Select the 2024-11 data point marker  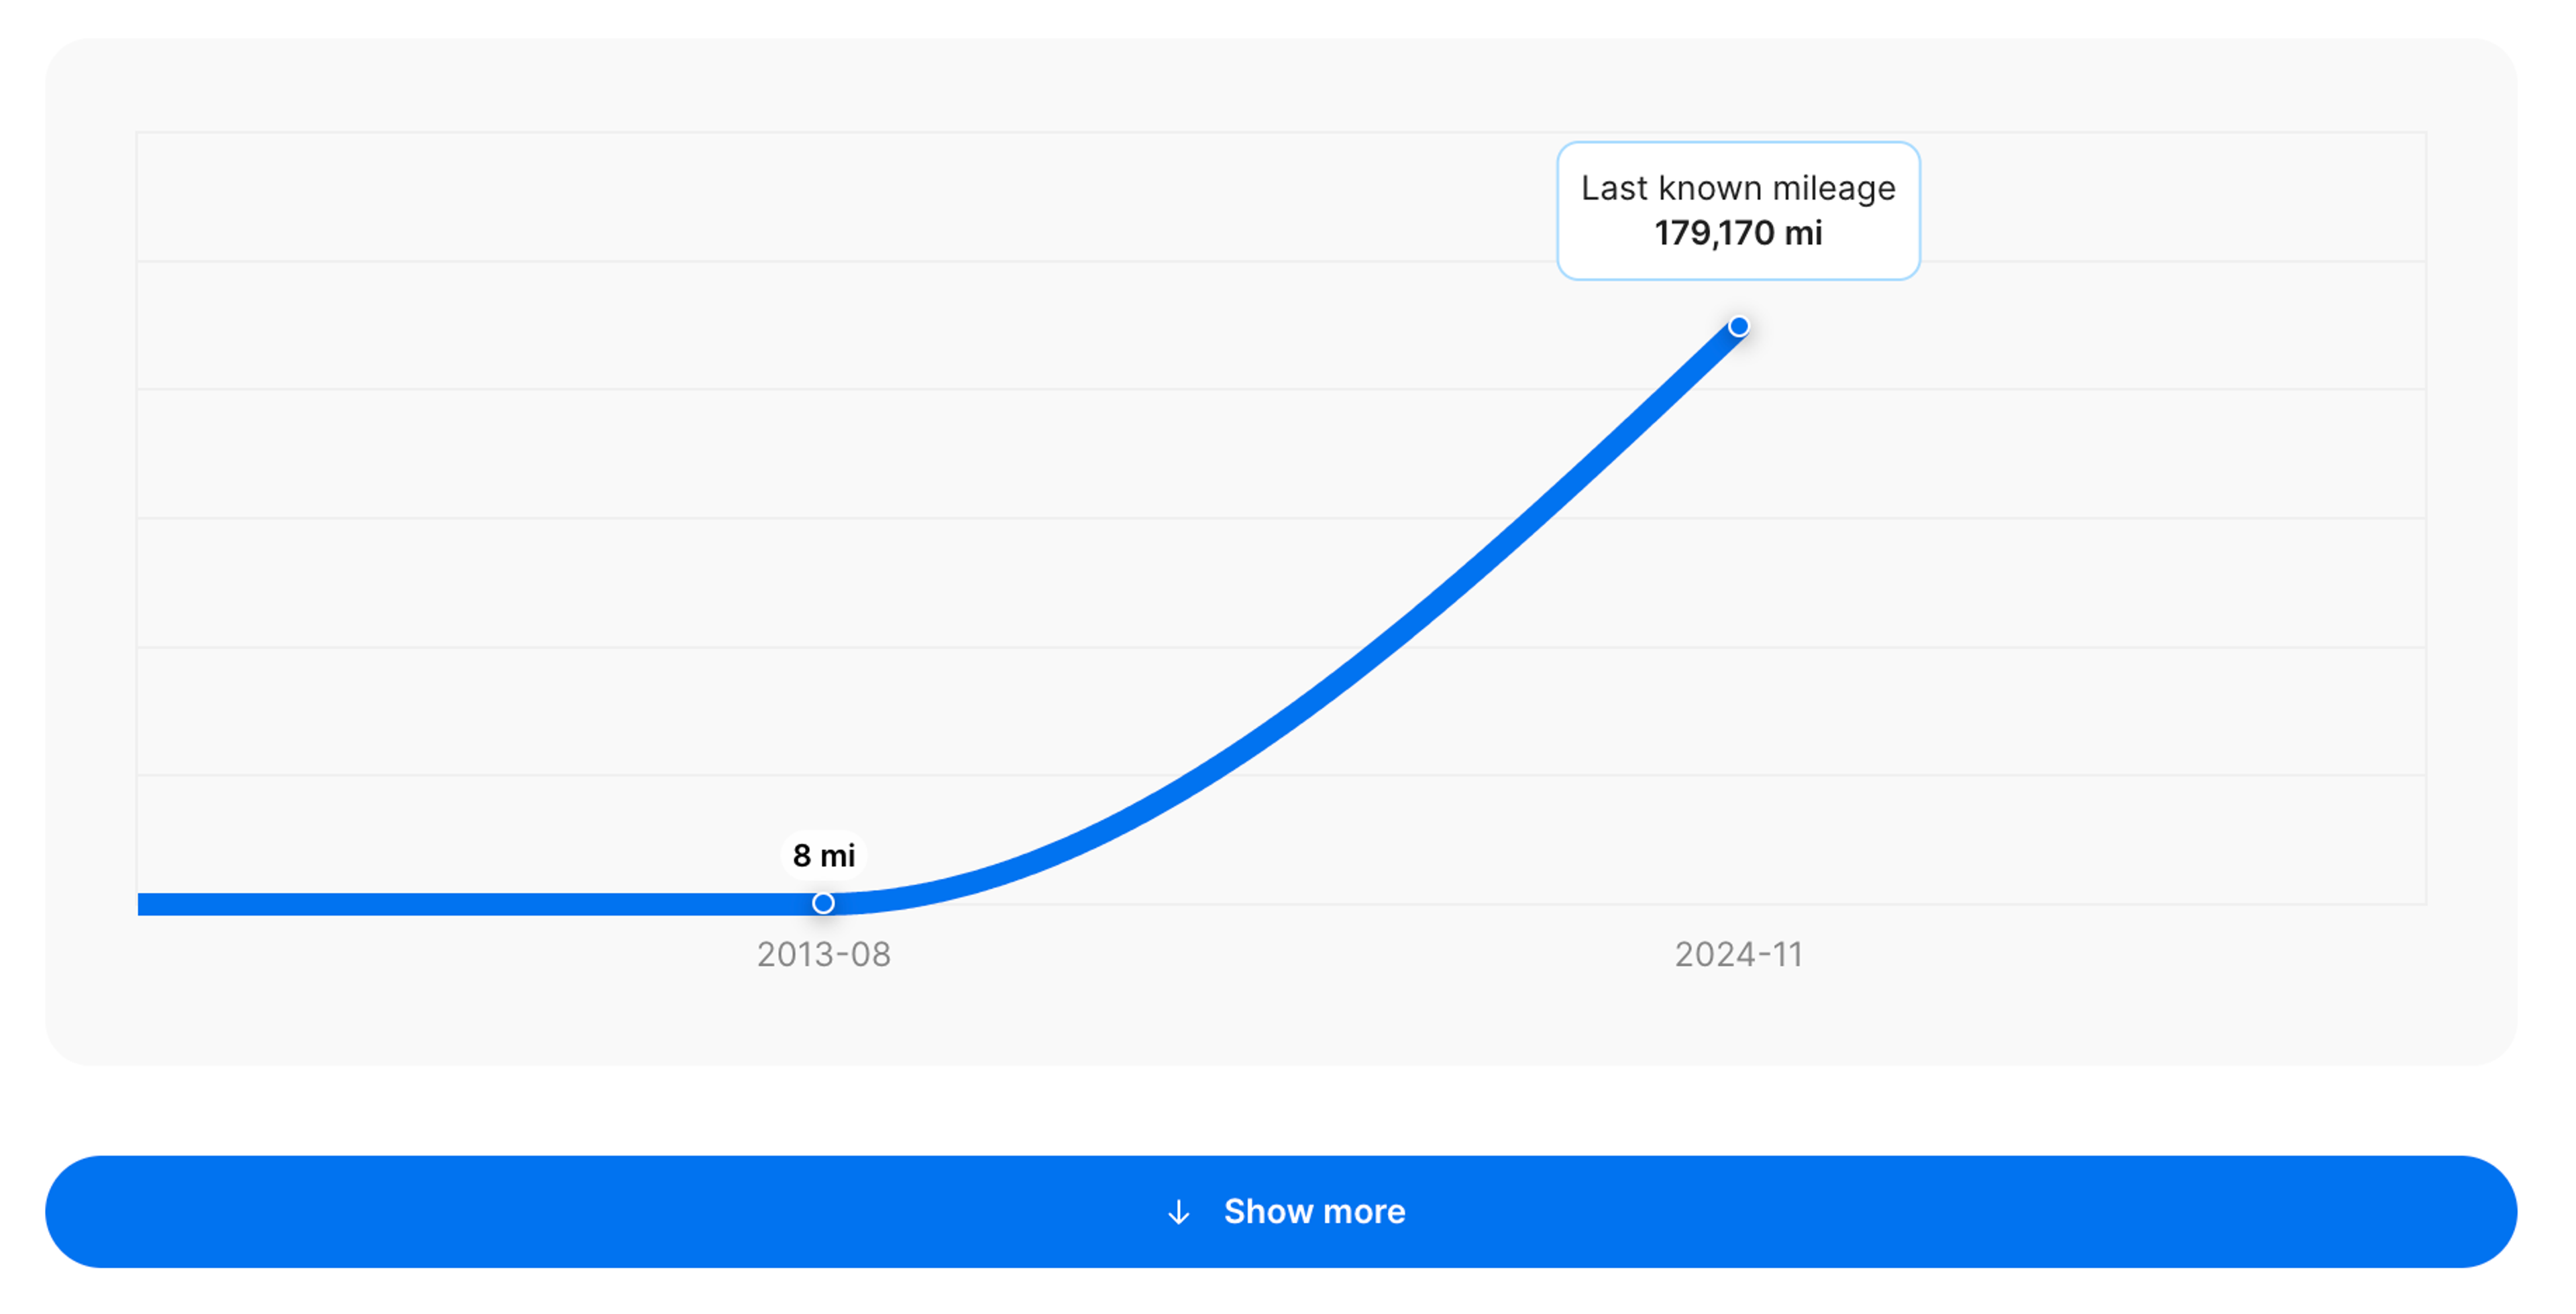1739,326
